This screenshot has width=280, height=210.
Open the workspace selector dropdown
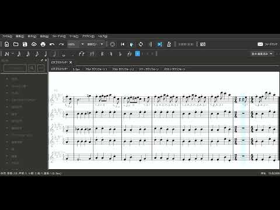pyautogui.click(x=262, y=54)
